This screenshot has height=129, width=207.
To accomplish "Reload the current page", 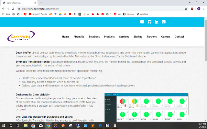I will coord(13,9).
